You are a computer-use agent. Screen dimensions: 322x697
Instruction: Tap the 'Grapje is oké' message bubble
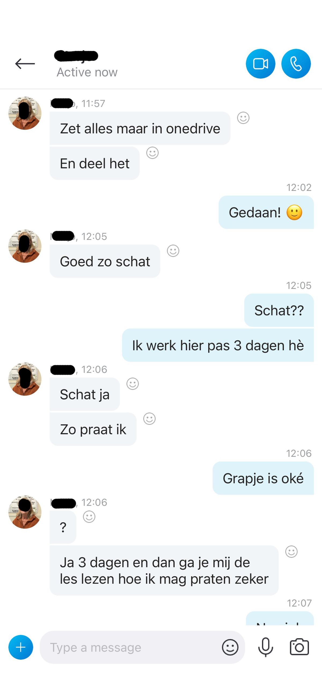click(263, 478)
